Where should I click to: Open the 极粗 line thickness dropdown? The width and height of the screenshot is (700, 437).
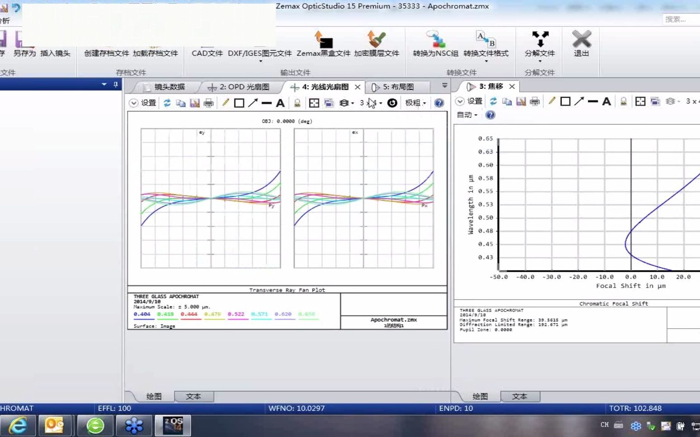415,102
